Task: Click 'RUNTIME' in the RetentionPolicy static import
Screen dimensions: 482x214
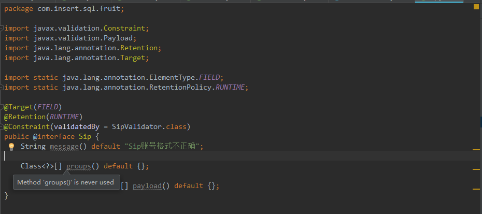Action: pyautogui.click(x=230, y=88)
